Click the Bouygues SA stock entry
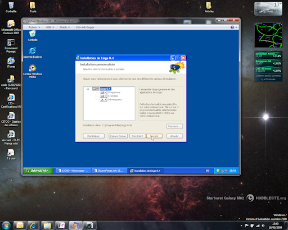This screenshot has height=230, width=288. (x=268, y=62)
